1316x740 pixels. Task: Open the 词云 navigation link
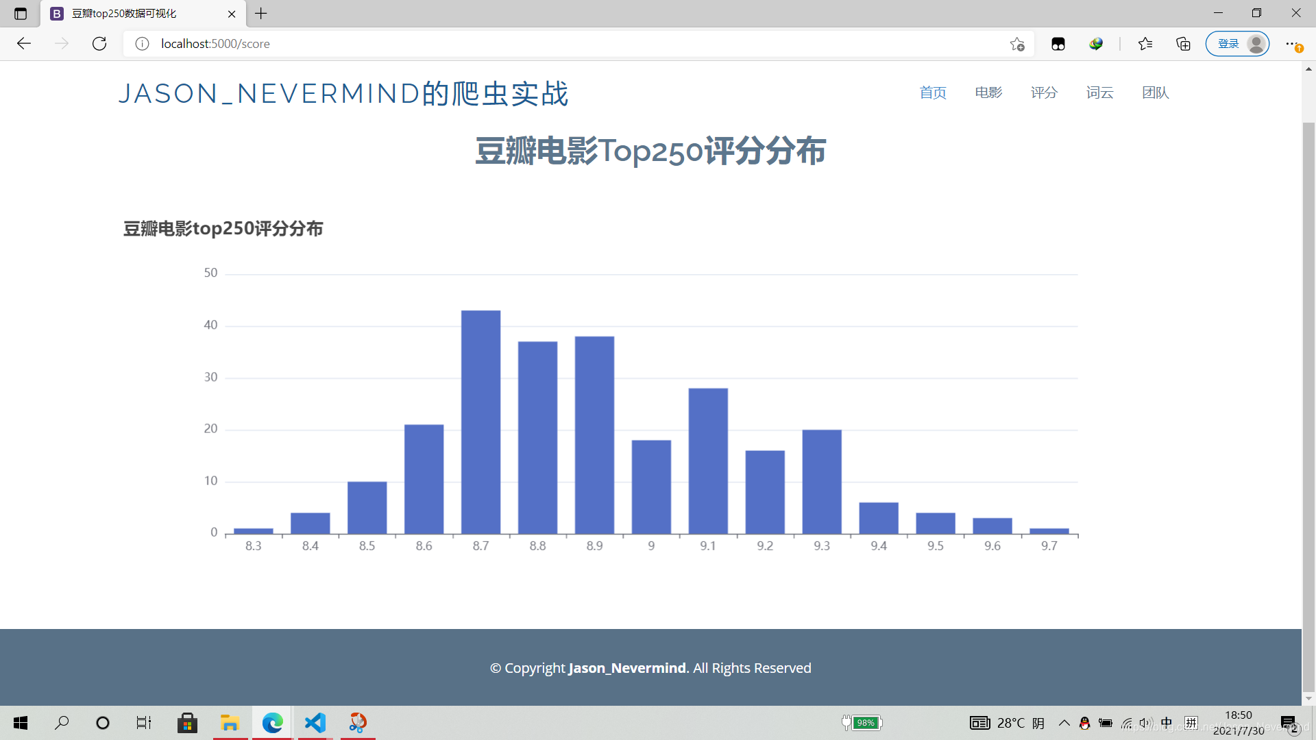click(1099, 92)
